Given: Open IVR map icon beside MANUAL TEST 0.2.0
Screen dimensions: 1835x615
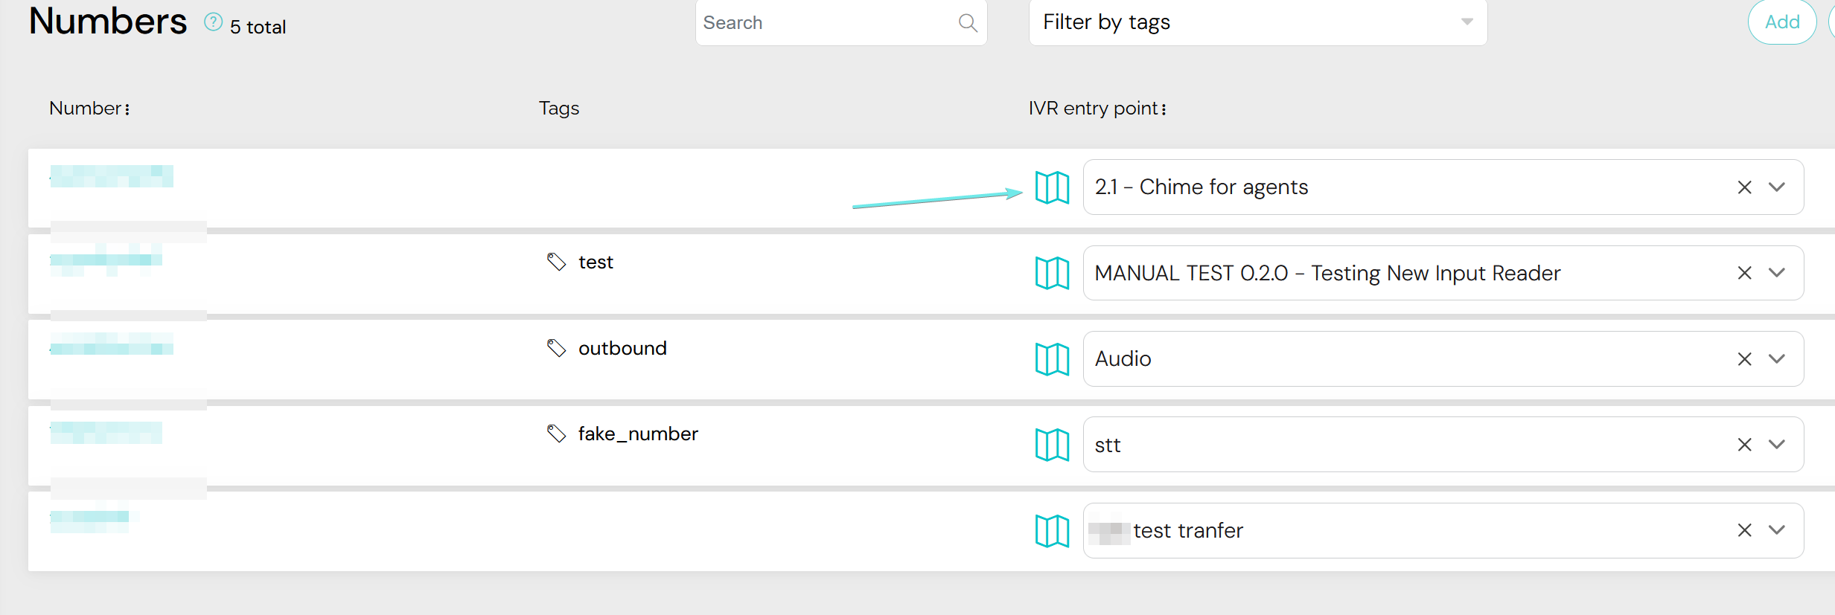Looking at the screenshot, I should click(1052, 273).
